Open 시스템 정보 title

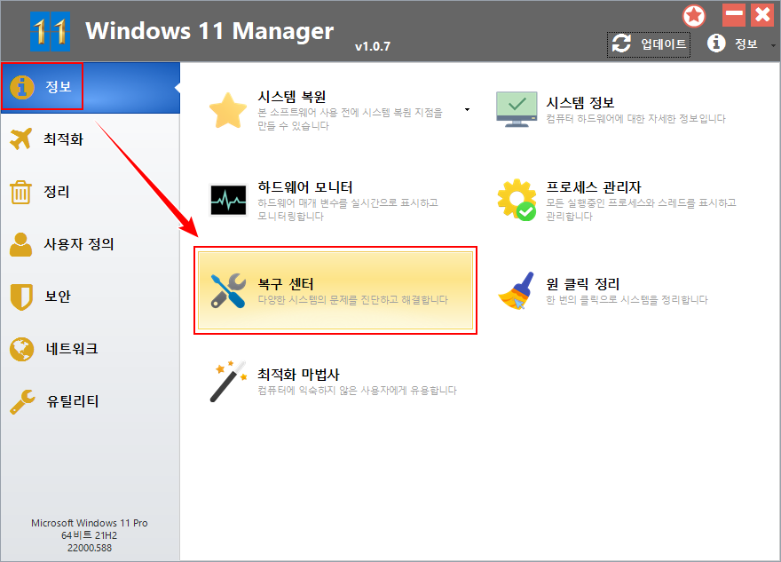coord(580,103)
